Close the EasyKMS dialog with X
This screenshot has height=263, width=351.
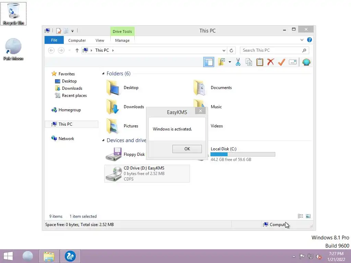200,111
